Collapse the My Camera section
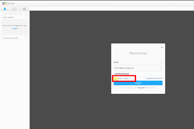This screenshot has height=129, width=194. 2,17
